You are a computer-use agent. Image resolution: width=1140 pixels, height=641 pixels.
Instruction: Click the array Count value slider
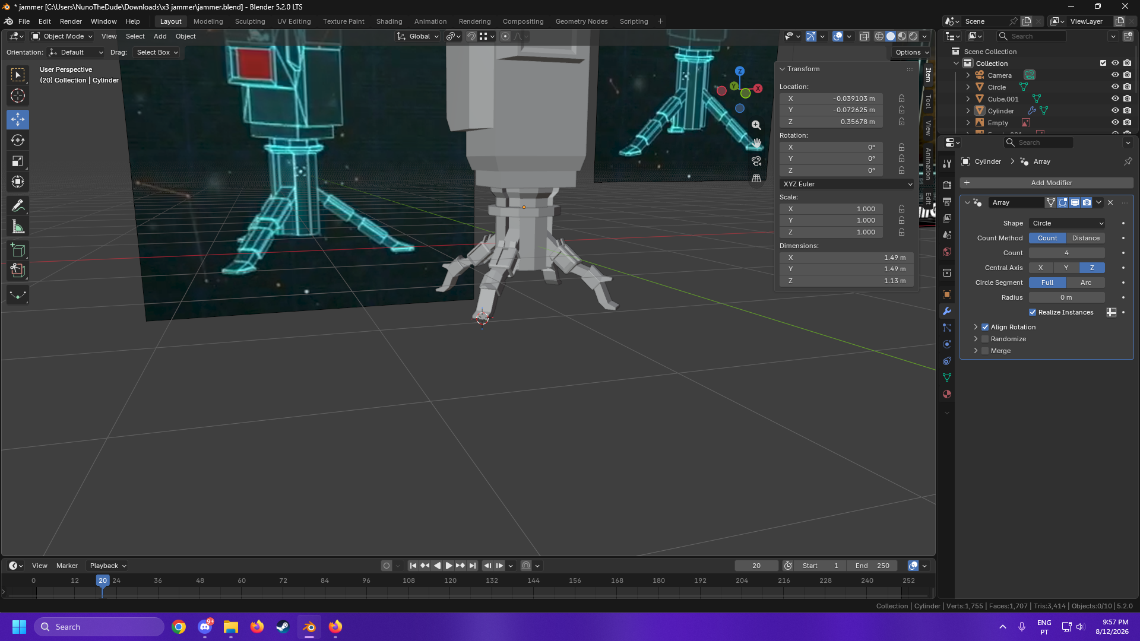[1067, 253]
